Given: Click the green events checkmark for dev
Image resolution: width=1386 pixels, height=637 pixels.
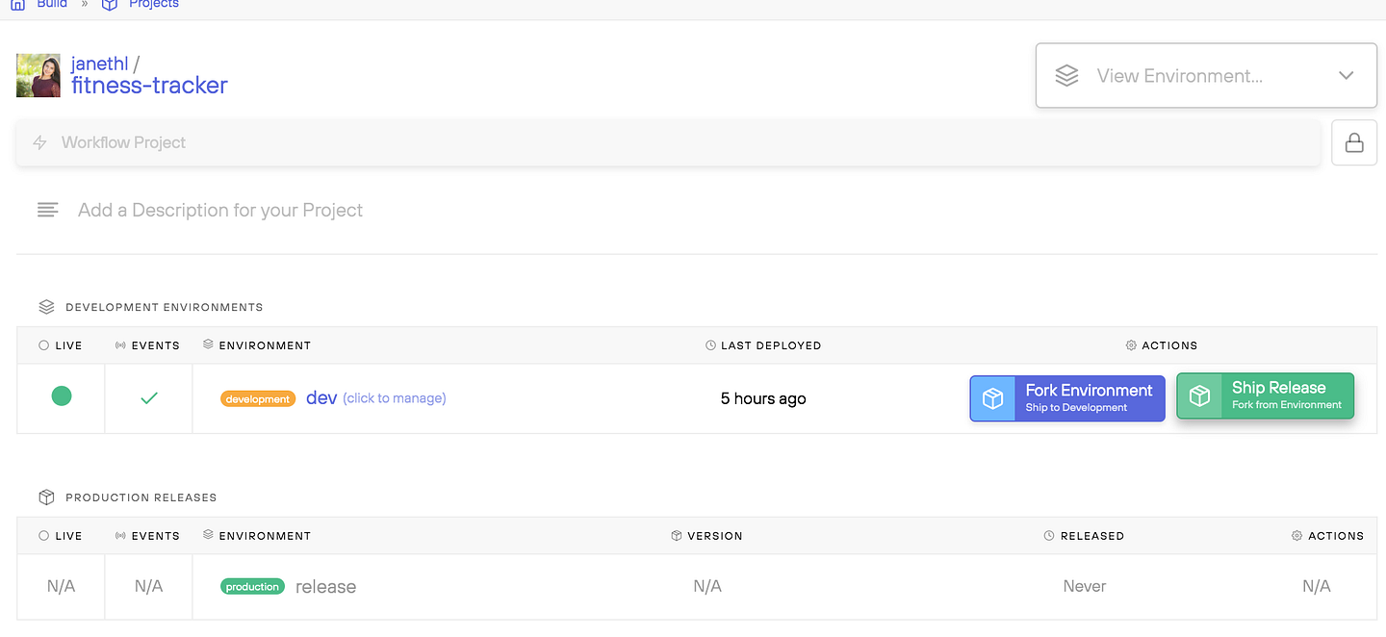Looking at the screenshot, I should 149,397.
